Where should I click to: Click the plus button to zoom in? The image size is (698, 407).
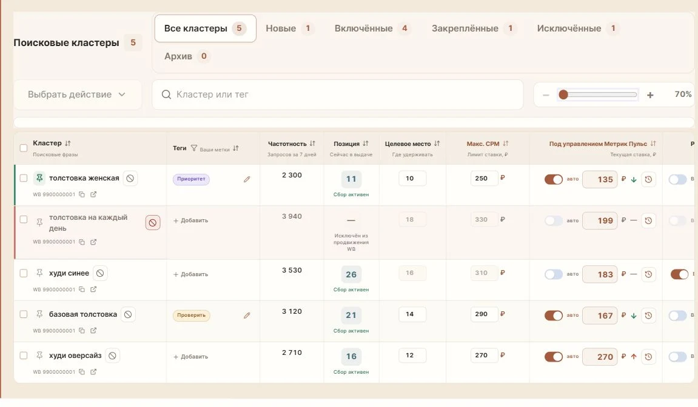point(650,94)
